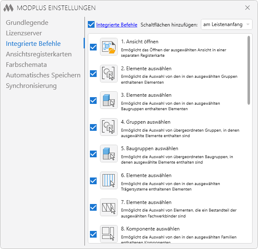Click the Komponente auswählen command icon
This screenshot has width=258, height=249.
point(109,234)
